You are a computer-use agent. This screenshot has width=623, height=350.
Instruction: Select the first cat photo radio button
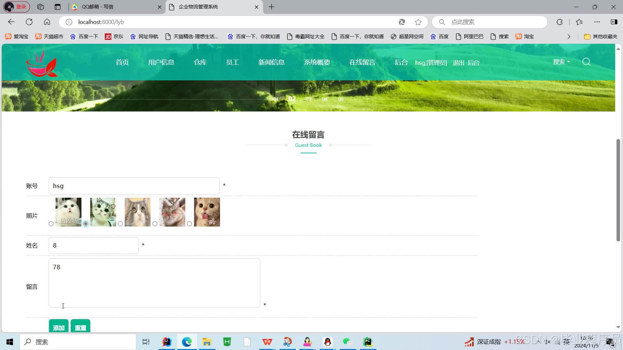pyautogui.click(x=51, y=224)
